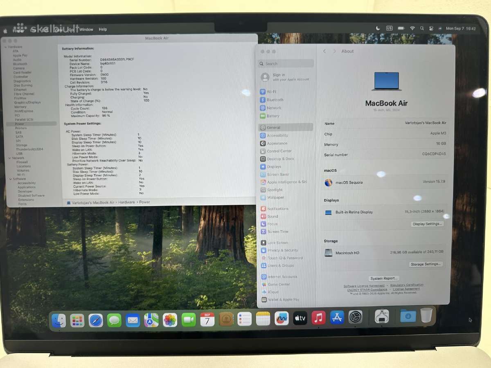
Task: Launch Music from the Dock
Action: 318,318
